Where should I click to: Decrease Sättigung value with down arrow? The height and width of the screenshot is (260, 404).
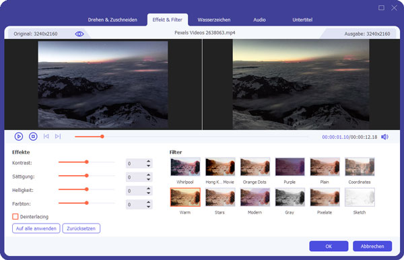coord(148,179)
